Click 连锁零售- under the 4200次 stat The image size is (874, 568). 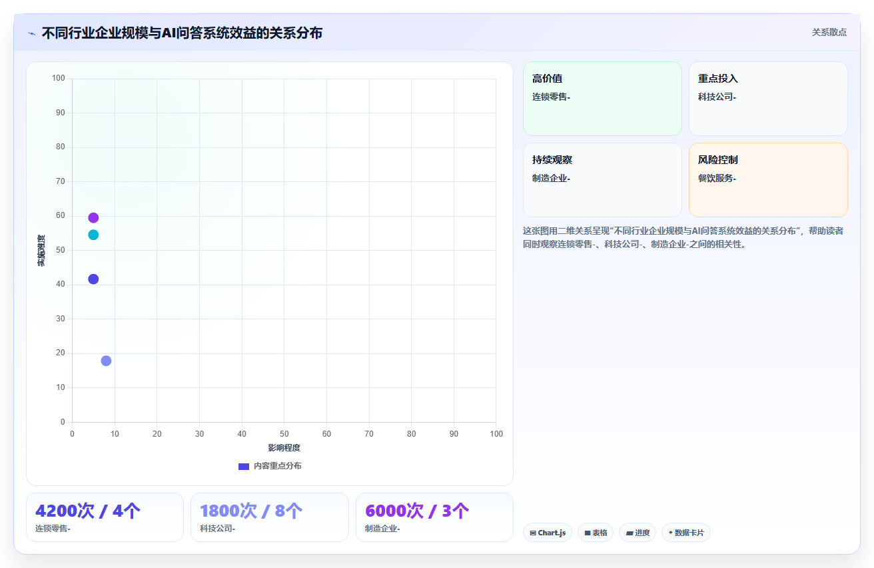(53, 529)
